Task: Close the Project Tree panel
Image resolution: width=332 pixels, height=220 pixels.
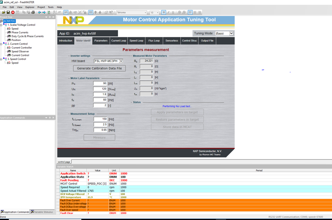Action: click(53, 17)
